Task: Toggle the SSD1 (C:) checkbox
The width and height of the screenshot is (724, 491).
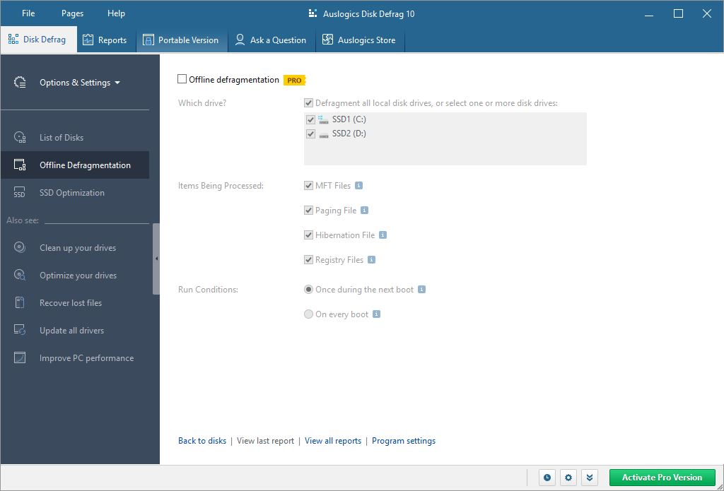Action: pos(311,120)
